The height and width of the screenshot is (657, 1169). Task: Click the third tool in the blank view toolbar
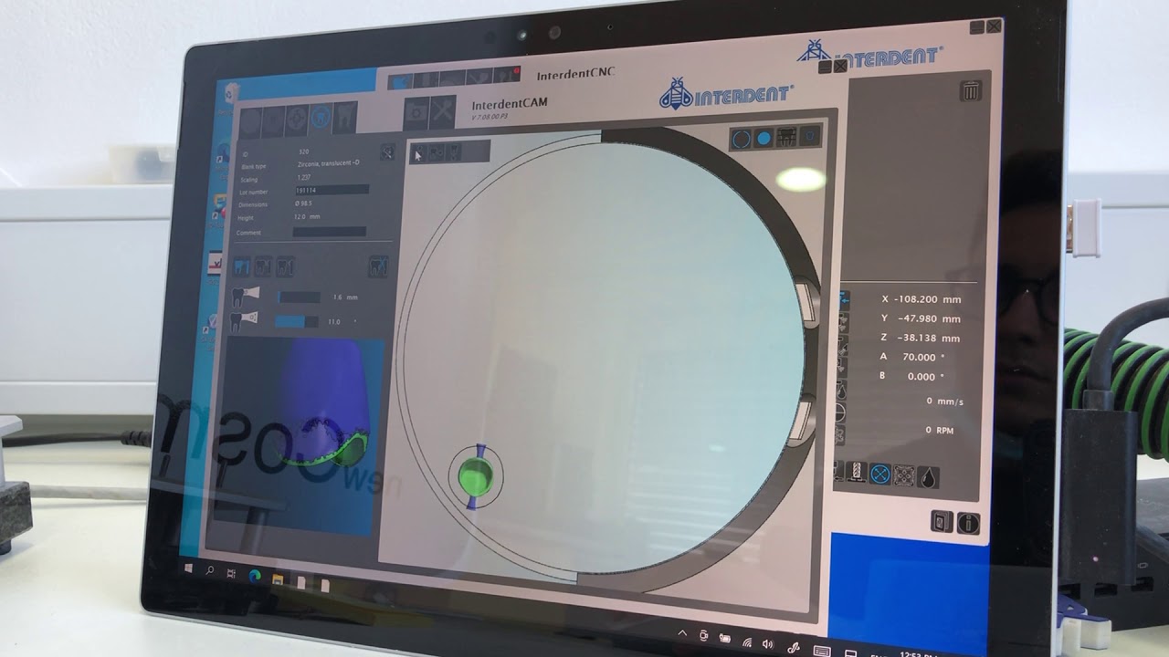pyautogui.click(x=454, y=153)
